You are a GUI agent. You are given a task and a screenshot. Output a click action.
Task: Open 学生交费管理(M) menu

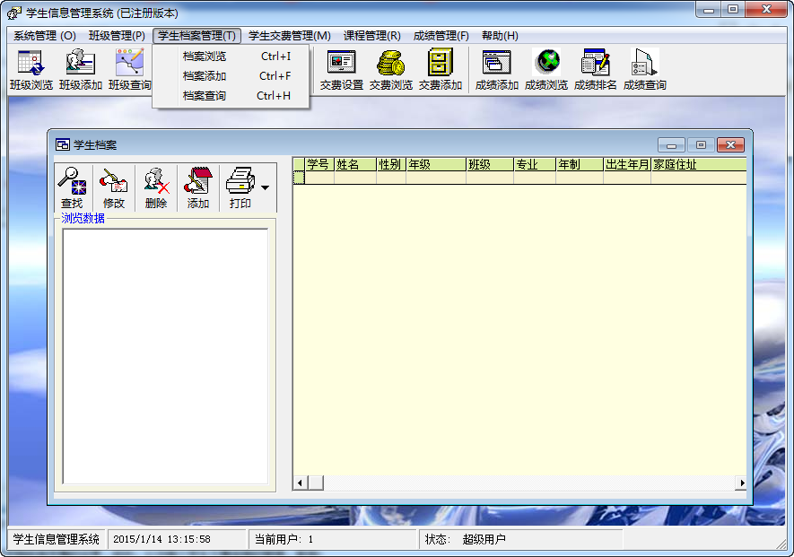pyautogui.click(x=290, y=36)
